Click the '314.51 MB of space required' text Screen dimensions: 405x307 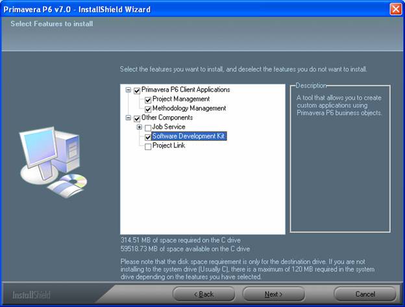[180, 240]
